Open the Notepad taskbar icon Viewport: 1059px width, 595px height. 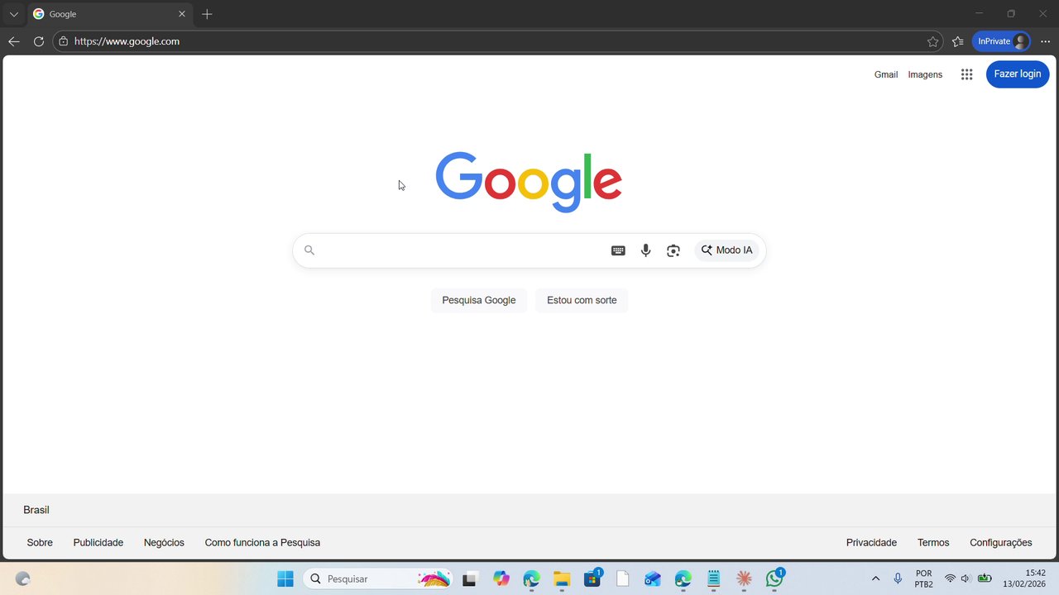click(x=714, y=579)
